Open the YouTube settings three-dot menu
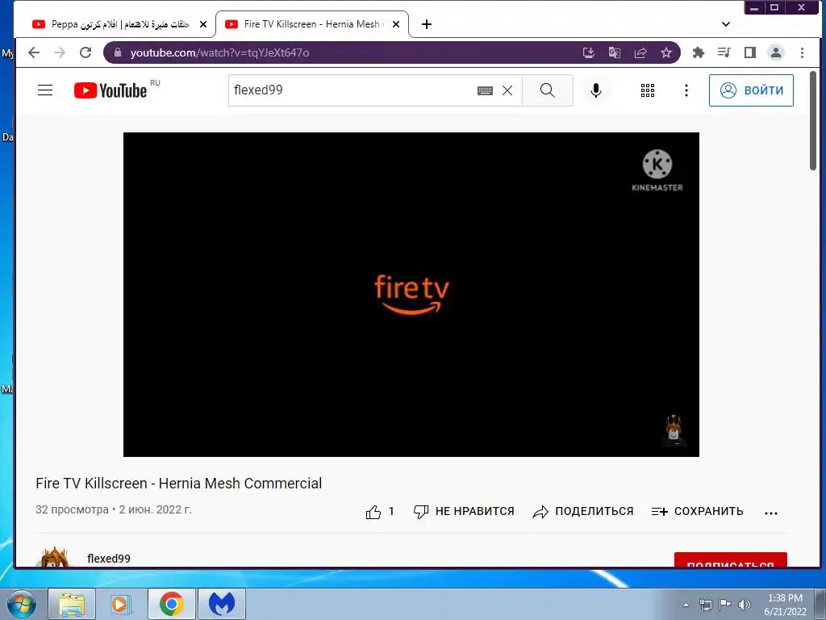 (x=686, y=90)
